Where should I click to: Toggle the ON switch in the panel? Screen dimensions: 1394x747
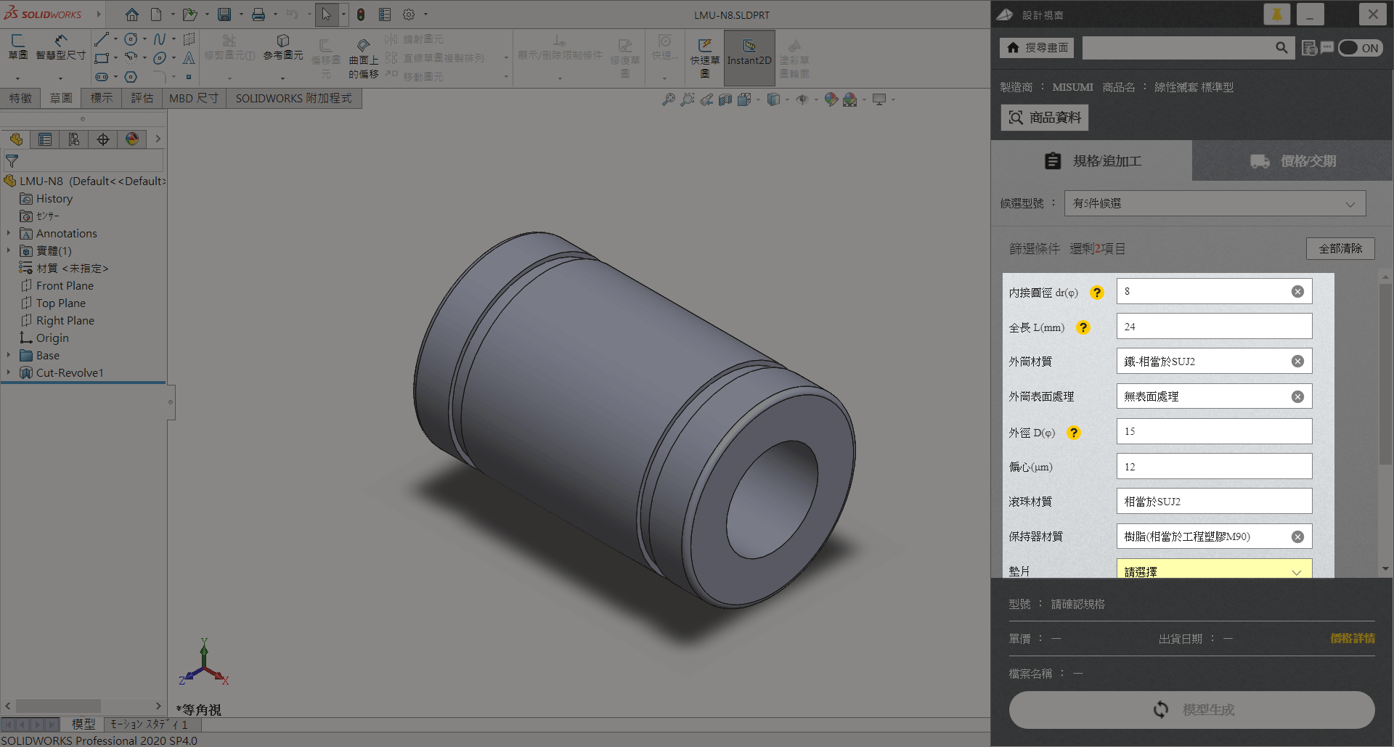click(1360, 48)
